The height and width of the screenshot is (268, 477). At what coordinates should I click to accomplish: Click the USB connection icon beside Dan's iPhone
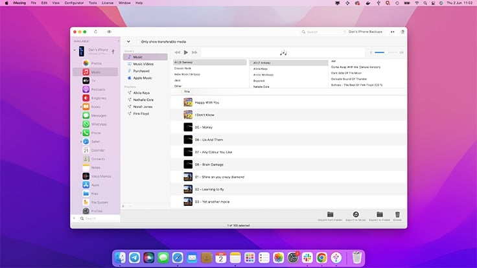(x=113, y=51)
